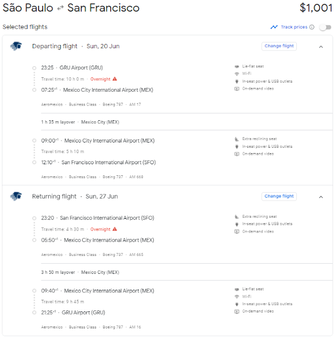Click the Aeromexico logo beside Departing flight
This screenshot has height=339, width=335.
point(15,46)
